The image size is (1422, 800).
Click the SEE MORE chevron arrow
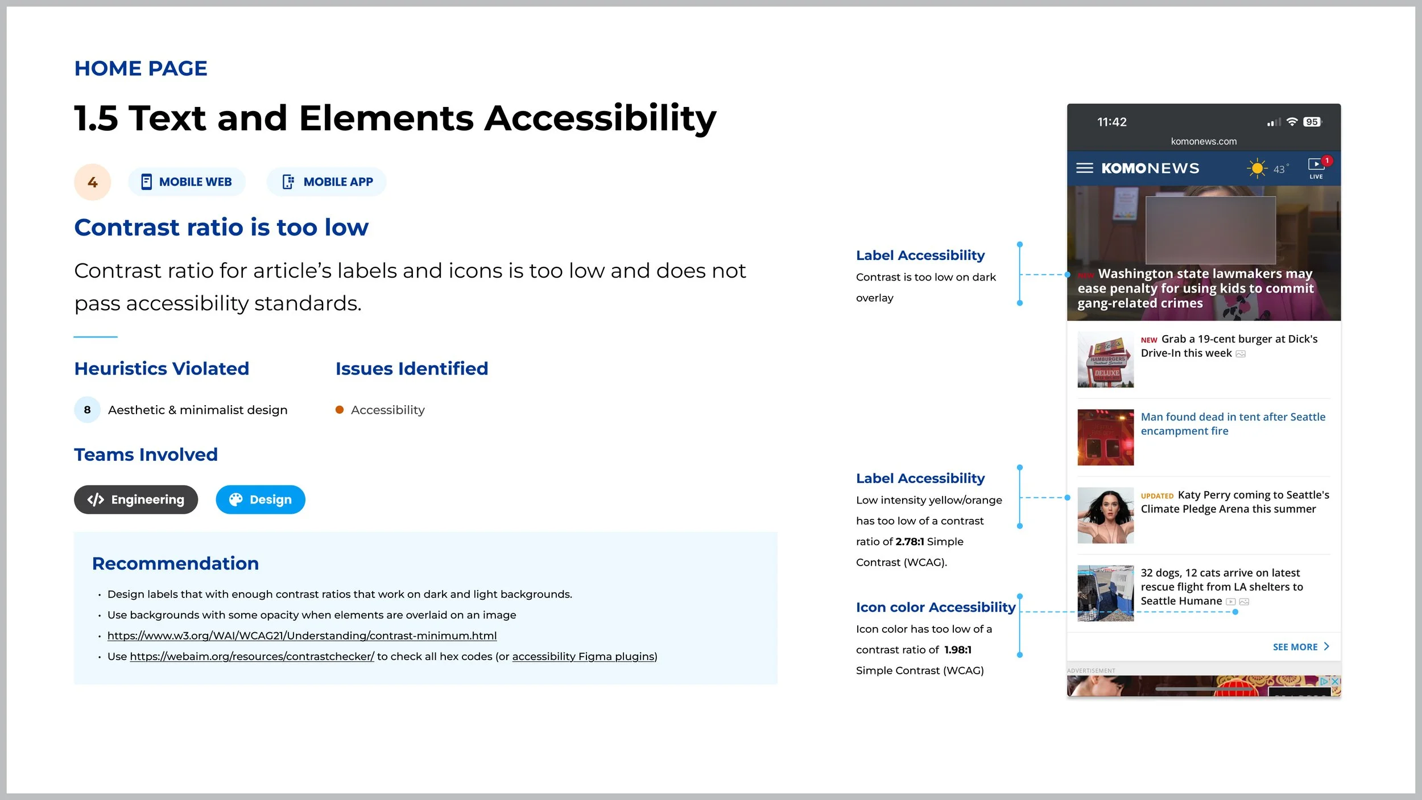pyautogui.click(x=1326, y=646)
